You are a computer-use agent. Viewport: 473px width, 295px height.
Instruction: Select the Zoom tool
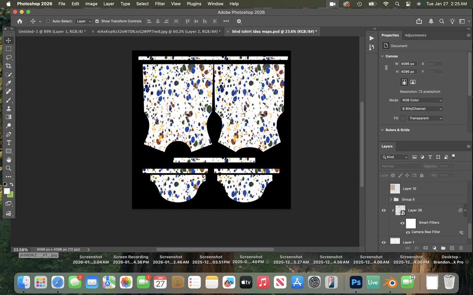9,168
